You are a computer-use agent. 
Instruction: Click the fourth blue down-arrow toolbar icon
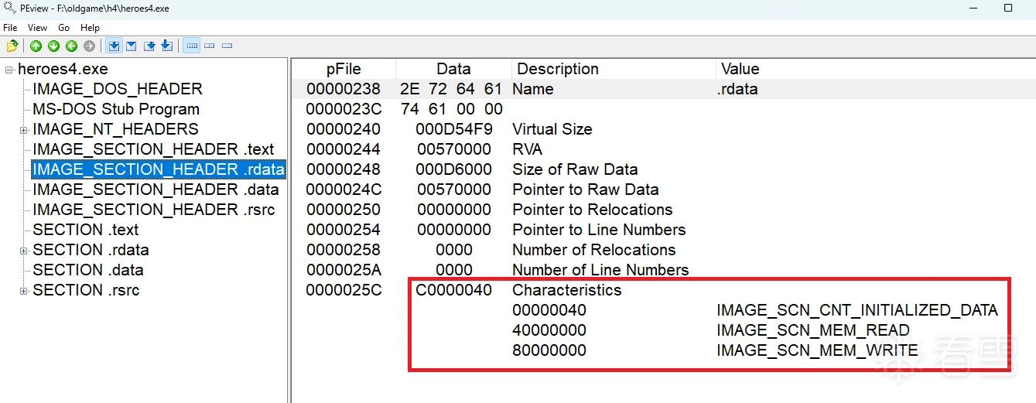166,46
